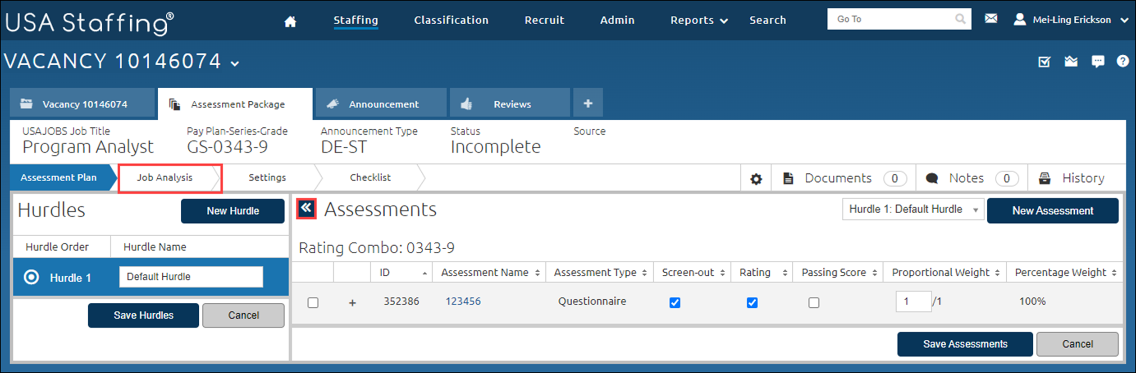Expand assessment 352386 row with plus
Screen dimensions: 1136x373
(x=352, y=303)
